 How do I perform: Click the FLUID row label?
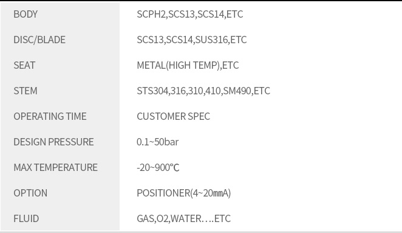point(26,218)
